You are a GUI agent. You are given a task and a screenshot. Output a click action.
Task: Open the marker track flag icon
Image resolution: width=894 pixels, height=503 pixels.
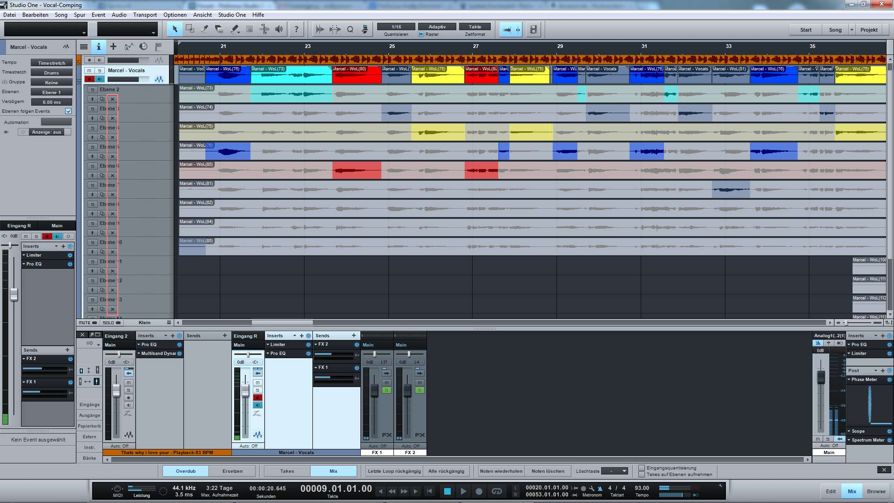[159, 47]
